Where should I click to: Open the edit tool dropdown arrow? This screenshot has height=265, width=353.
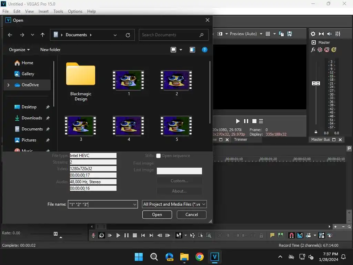(185, 235)
